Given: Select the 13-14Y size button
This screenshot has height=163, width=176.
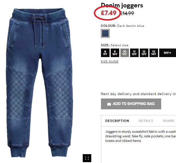Looking at the screenshot, I should [154, 53].
